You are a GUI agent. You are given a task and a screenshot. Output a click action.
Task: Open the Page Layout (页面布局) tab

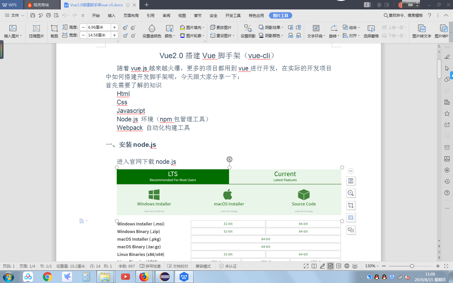131,15
